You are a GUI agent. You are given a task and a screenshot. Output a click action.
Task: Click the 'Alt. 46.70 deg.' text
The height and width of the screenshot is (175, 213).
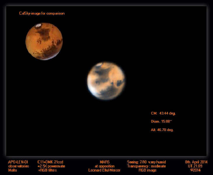162,130
